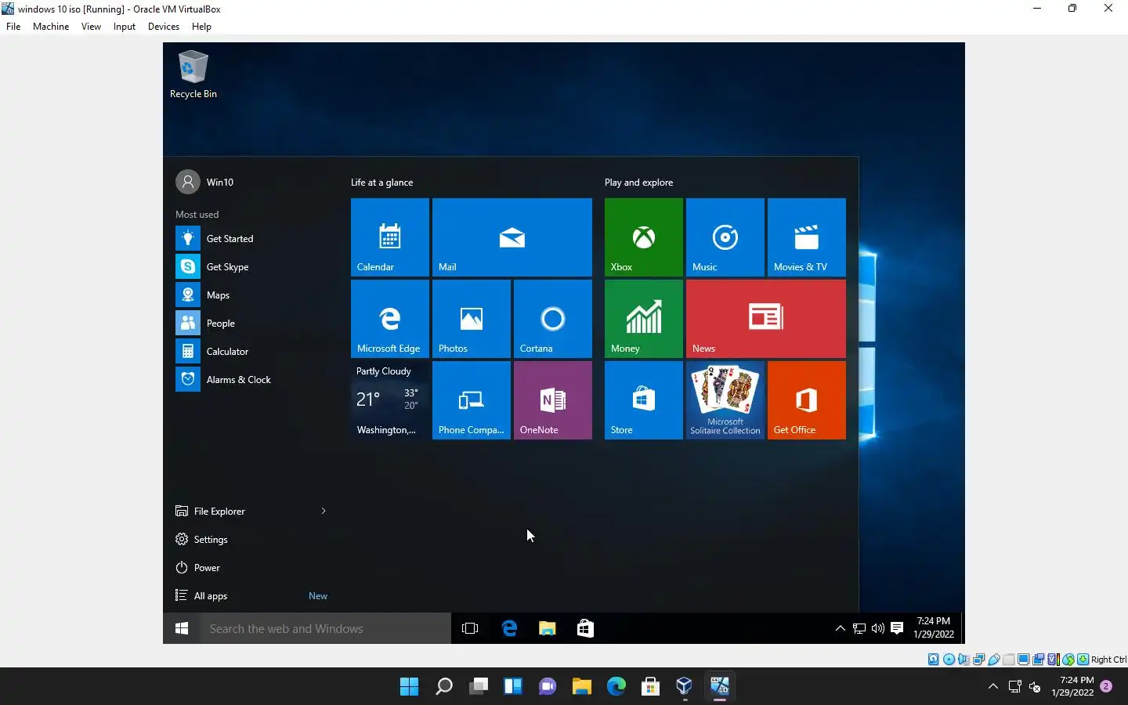This screenshot has width=1128, height=705.
Task: Open the VirtualBox Help menu
Action: (x=201, y=27)
